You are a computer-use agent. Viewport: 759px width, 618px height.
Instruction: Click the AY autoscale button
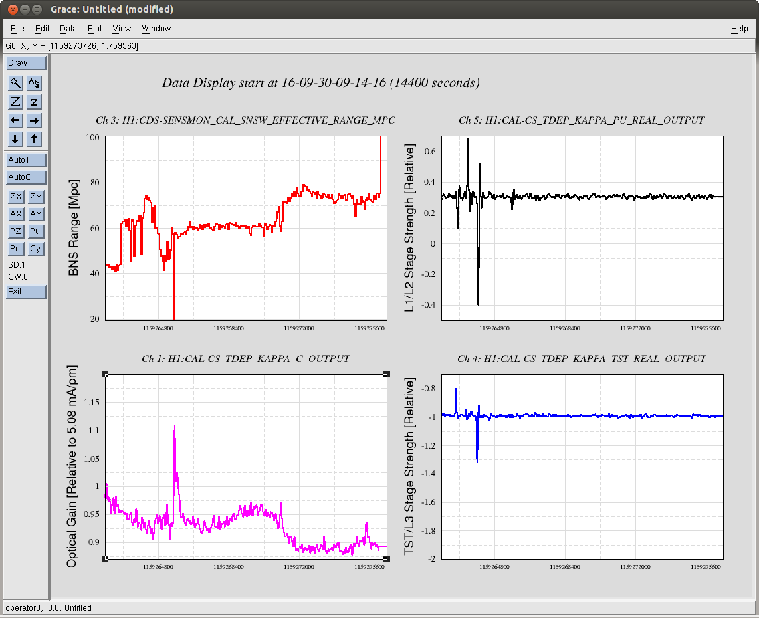tap(35, 214)
